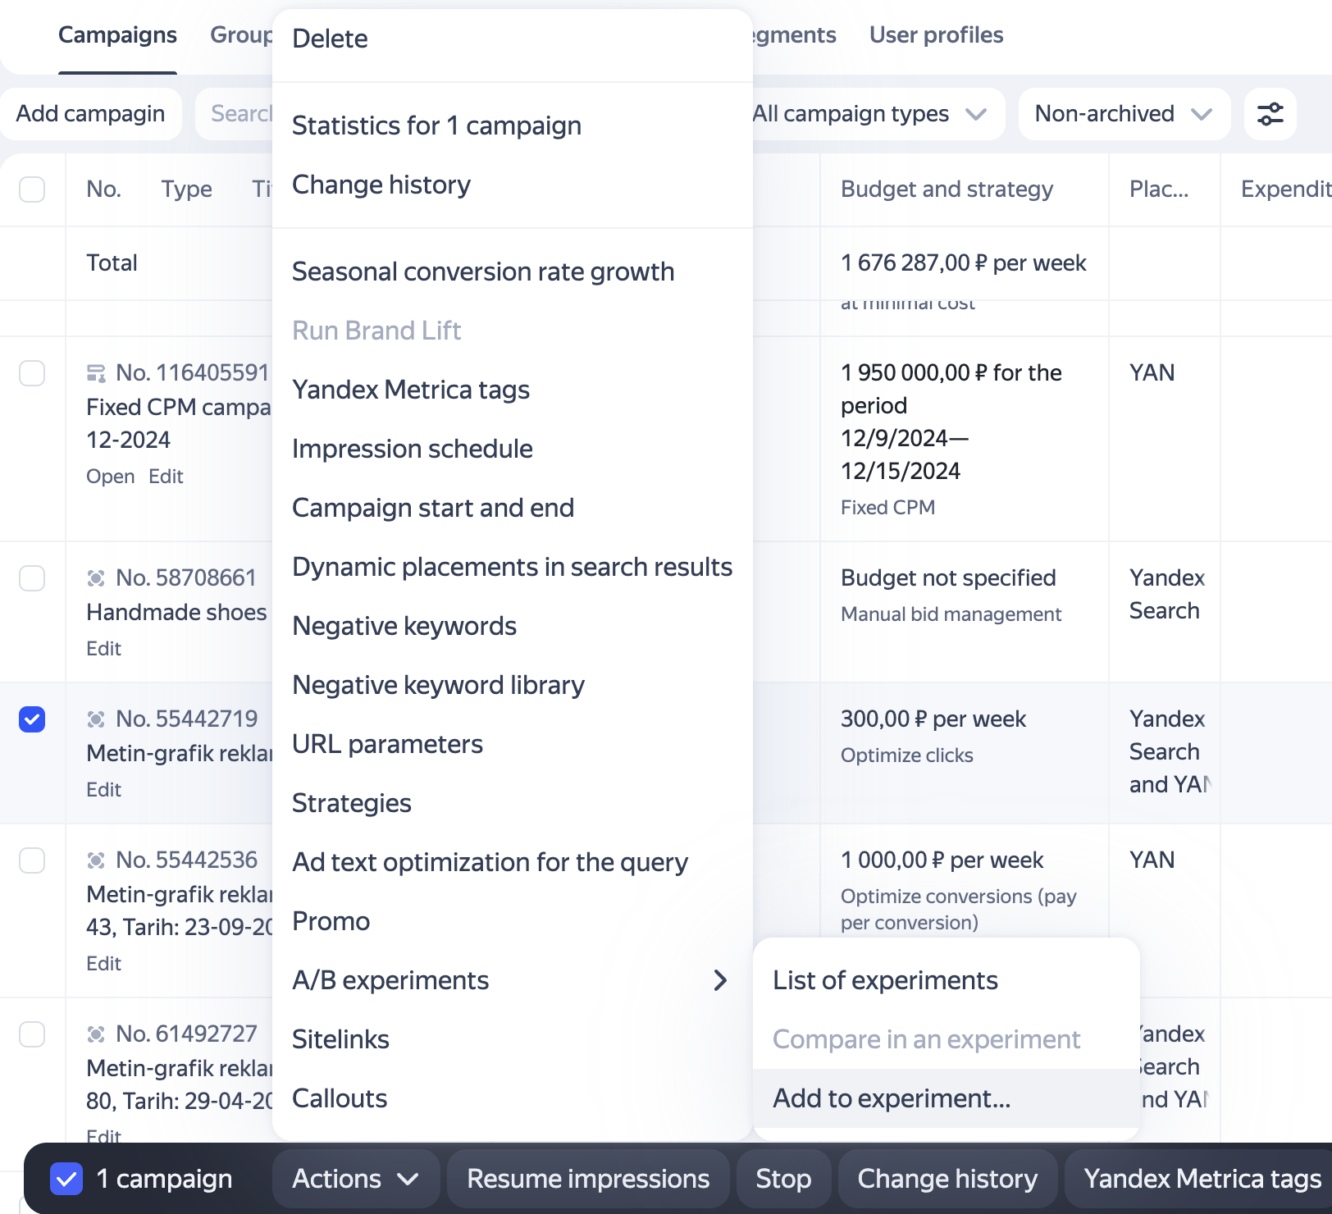Viewport: 1332px width, 1214px height.
Task: Expand A/B experiments submenu arrow
Action: pyautogui.click(x=720, y=980)
